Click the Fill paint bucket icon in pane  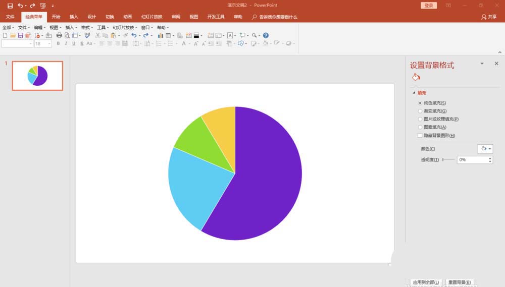click(x=416, y=77)
